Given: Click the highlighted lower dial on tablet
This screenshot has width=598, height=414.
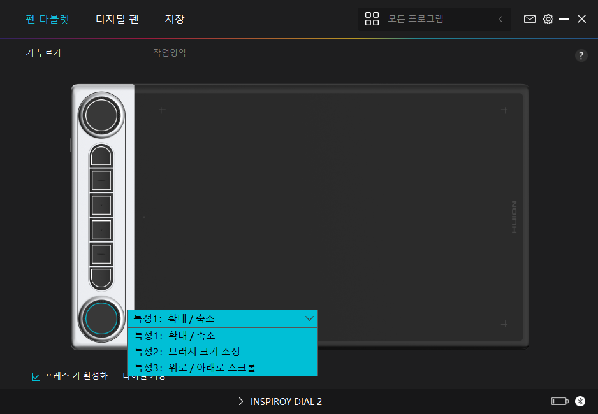Looking at the screenshot, I should point(101,318).
